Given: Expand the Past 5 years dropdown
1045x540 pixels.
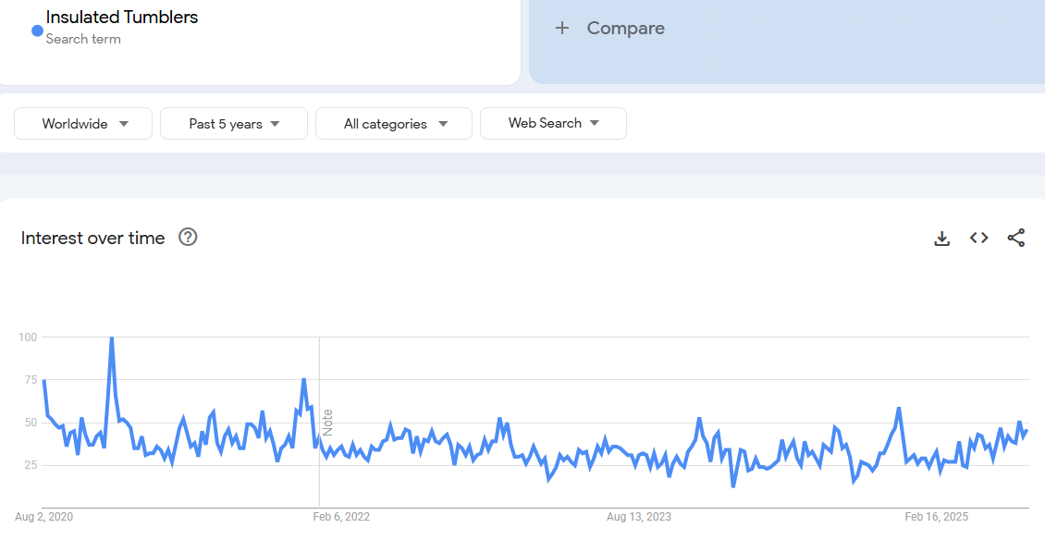Looking at the screenshot, I should (233, 124).
